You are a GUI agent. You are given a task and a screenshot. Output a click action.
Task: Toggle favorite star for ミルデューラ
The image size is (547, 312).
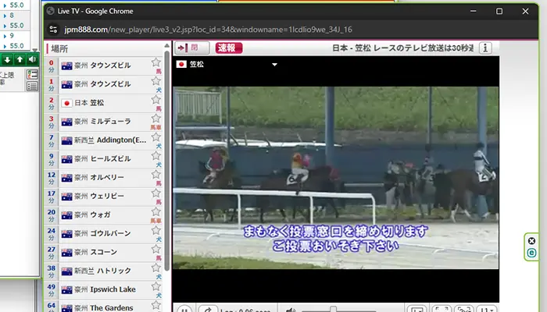coord(156,119)
